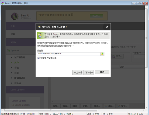Click the 上行/下行 transfer status text
This screenshot has width=149, height=115.
[x=100, y=114]
